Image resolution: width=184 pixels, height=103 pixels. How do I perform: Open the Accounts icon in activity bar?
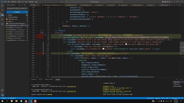(2, 90)
